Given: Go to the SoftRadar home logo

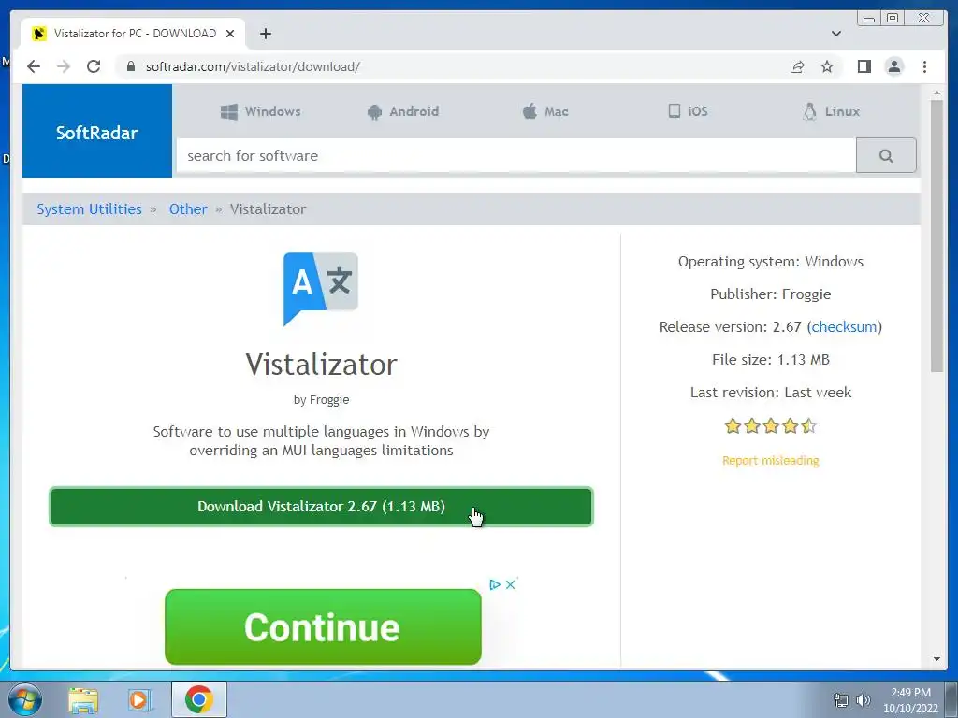Looking at the screenshot, I should point(97,131).
